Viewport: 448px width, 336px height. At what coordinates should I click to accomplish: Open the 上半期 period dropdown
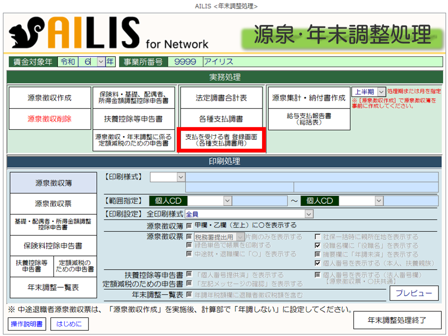[x=381, y=92]
